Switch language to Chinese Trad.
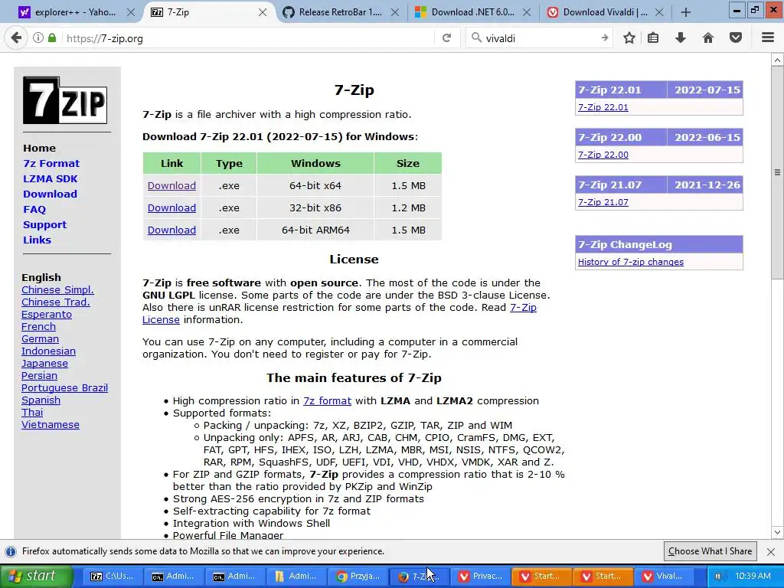784x588 pixels. (55, 302)
